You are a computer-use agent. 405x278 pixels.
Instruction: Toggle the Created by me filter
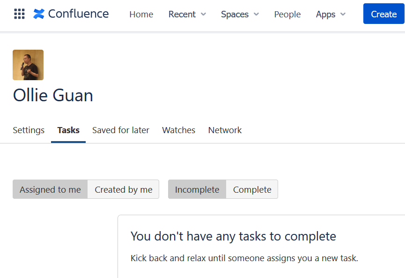124,189
